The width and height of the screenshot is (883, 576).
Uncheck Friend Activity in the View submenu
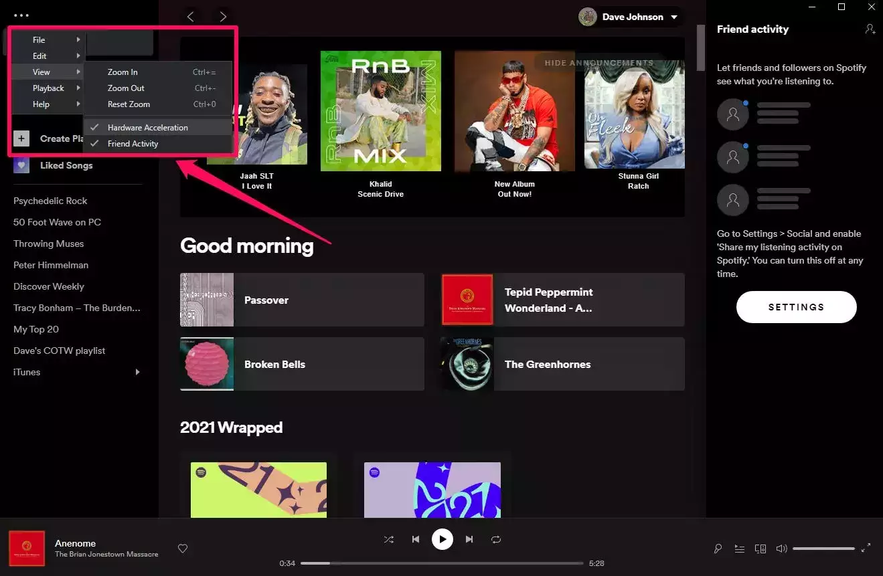133,144
